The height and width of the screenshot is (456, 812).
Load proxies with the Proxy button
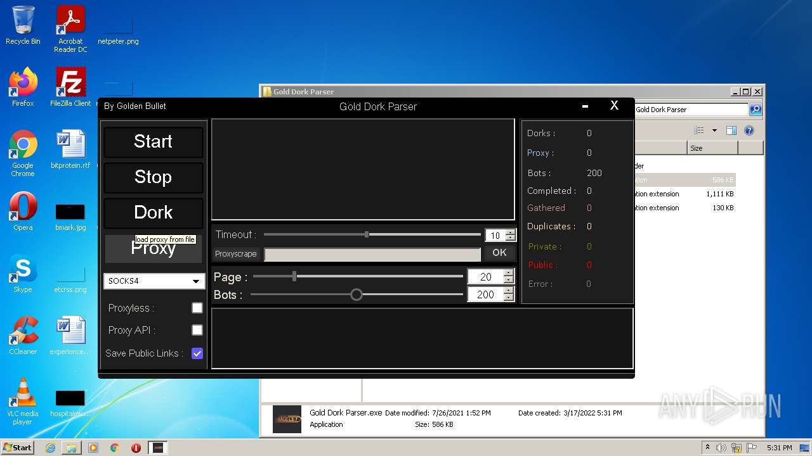(154, 248)
